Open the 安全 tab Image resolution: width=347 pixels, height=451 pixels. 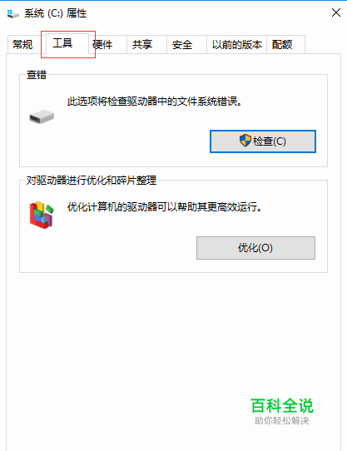coord(182,45)
